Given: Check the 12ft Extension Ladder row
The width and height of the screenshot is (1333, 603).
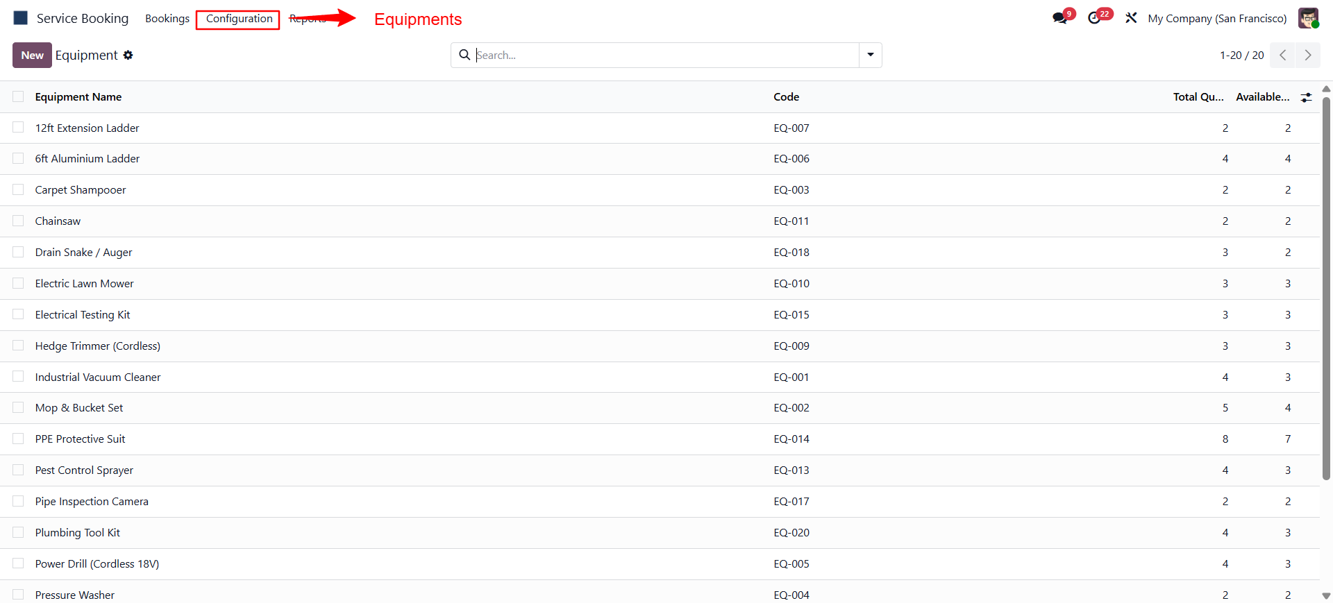Looking at the screenshot, I should [18, 128].
